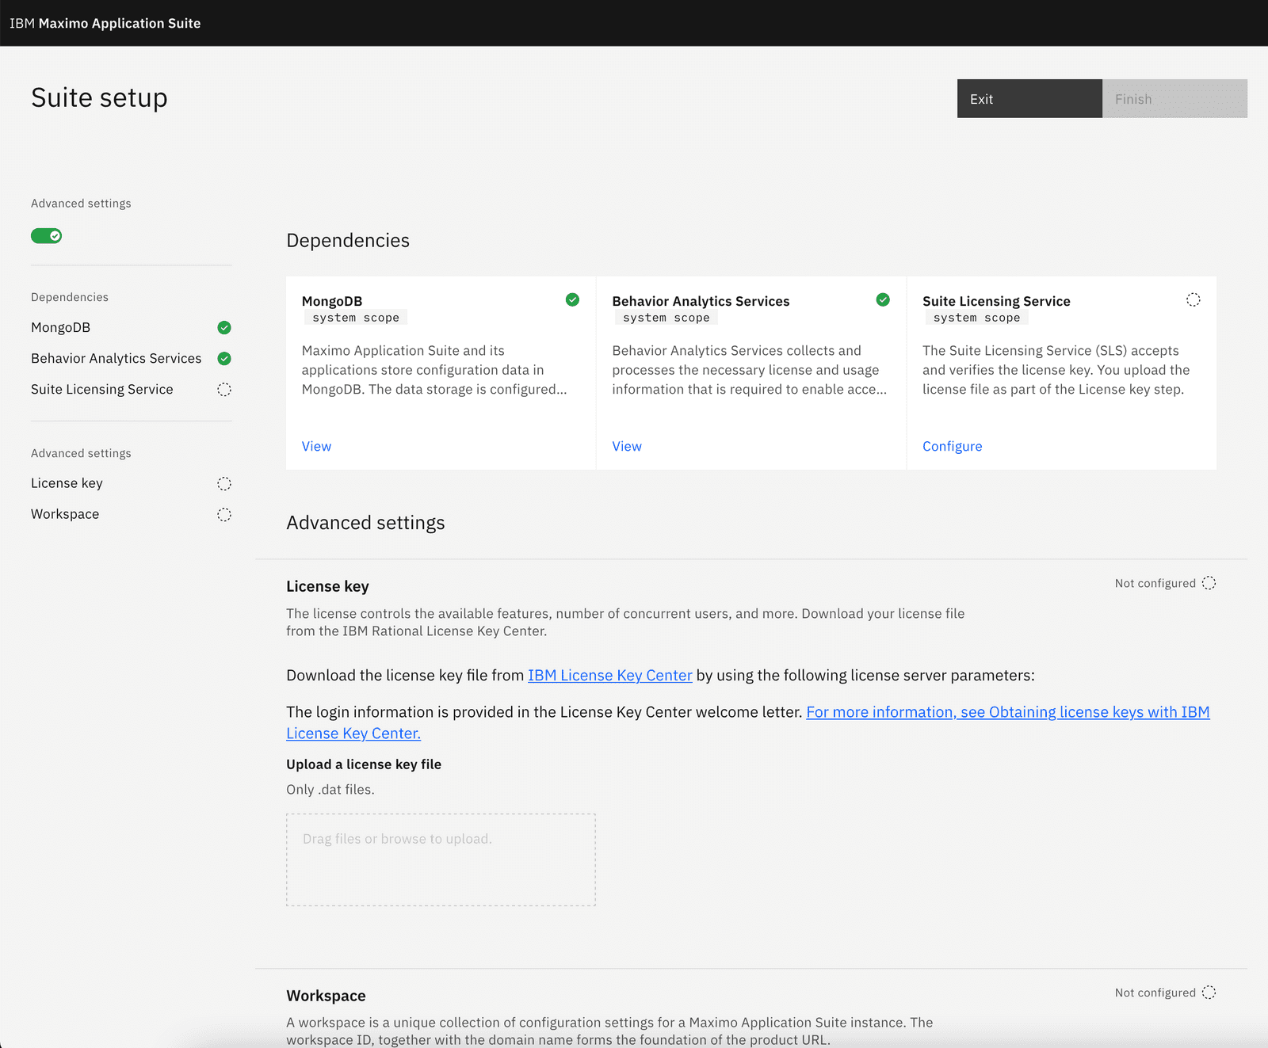Click the drag files or browse upload area
The height and width of the screenshot is (1048, 1268).
coord(441,859)
